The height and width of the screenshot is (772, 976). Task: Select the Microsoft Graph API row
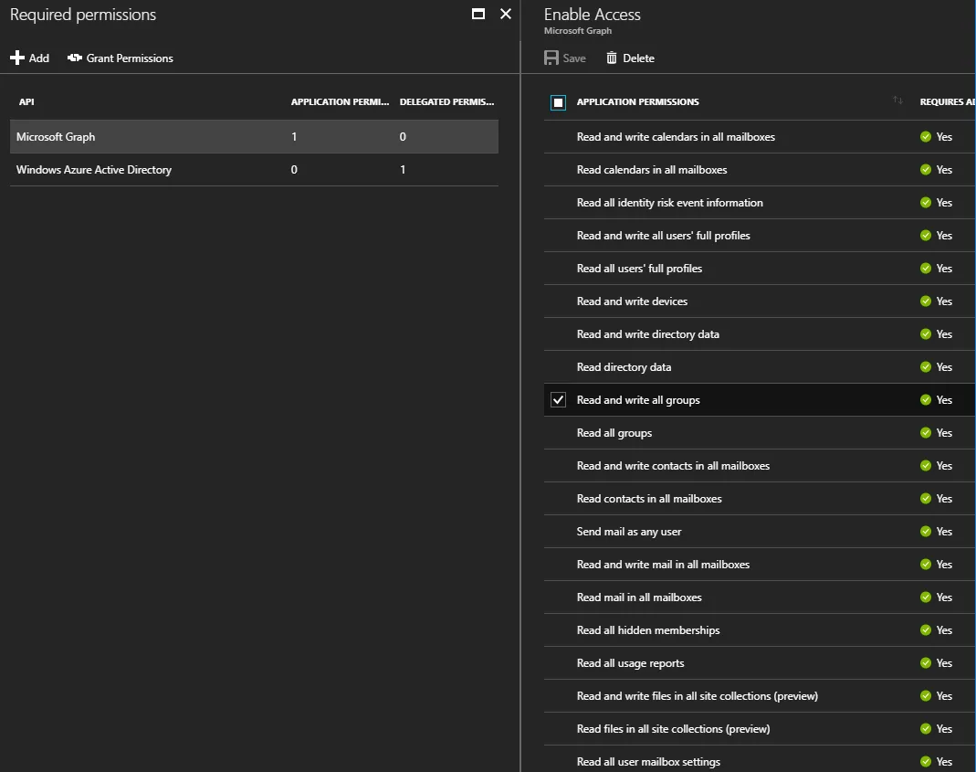tap(254, 136)
